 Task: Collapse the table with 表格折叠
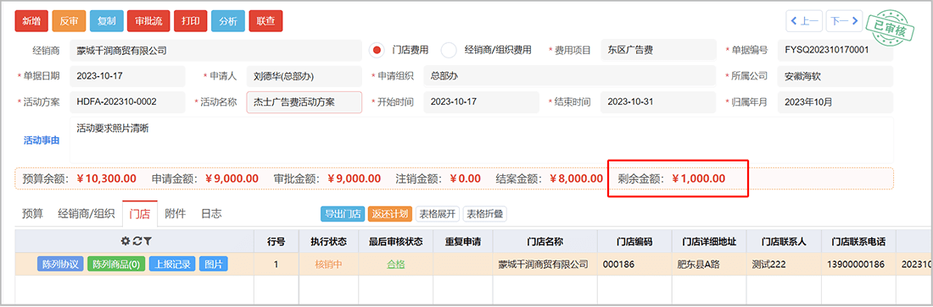[x=484, y=214]
